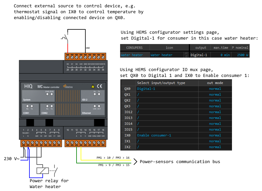Viewport: 262px width, 191px height.
Task: Click the HIQ logo on the controller
Action: pos(29,86)
